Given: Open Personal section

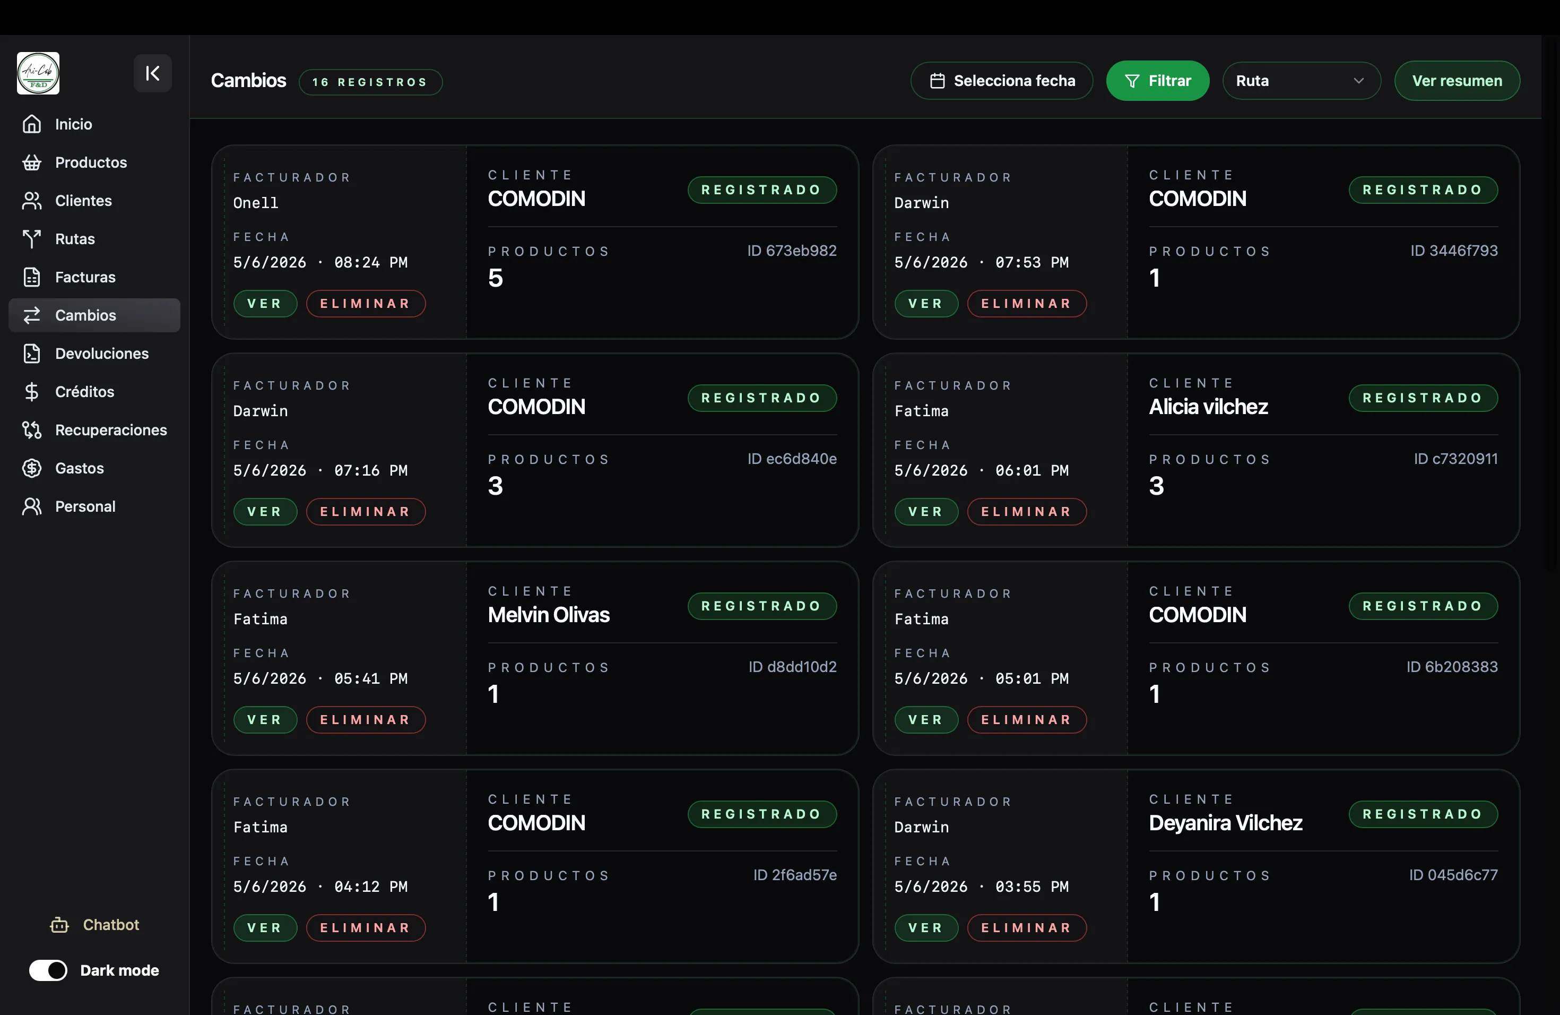Looking at the screenshot, I should pyautogui.click(x=94, y=506).
